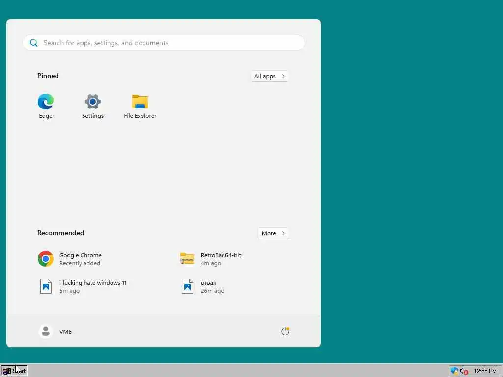This screenshot has width=503, height=377.
Task: Open the Settings pinned app
Action: (93, 106)
